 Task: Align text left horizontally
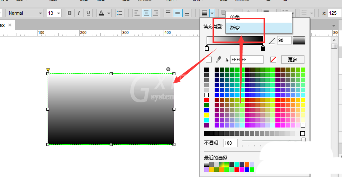pos(137,13)
